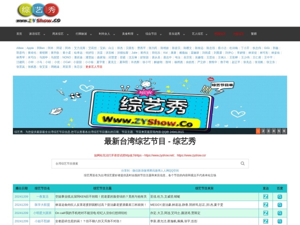This screenshot has height=225, width=300.
Task: Click the Baidu search icon in third table row
Action: click(280, 212)
